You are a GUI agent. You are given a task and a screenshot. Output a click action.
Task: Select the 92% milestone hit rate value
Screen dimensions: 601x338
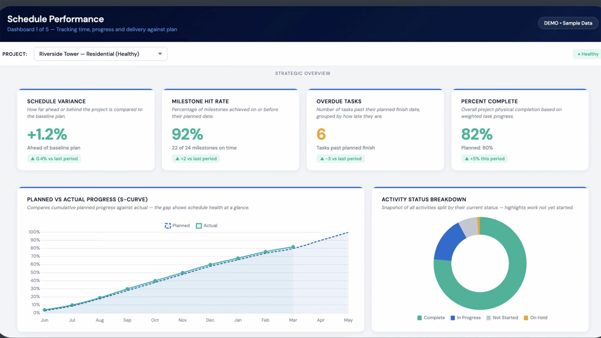[x=187, y=134]
